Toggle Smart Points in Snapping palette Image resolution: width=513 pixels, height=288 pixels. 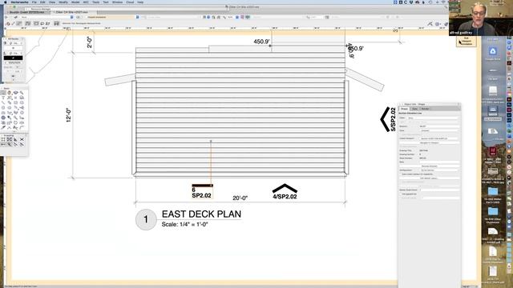point(3,144)
